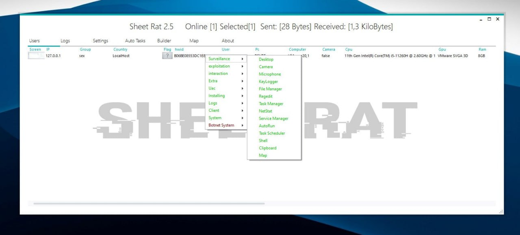Screen dimensions: 520x235
Task: Select the 127.0.0.1 IP cell
Action: (x=53, y=56)
